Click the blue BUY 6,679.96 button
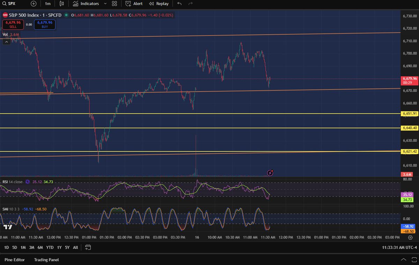Viewport: 419px width, 265px height. click(45, 24)
